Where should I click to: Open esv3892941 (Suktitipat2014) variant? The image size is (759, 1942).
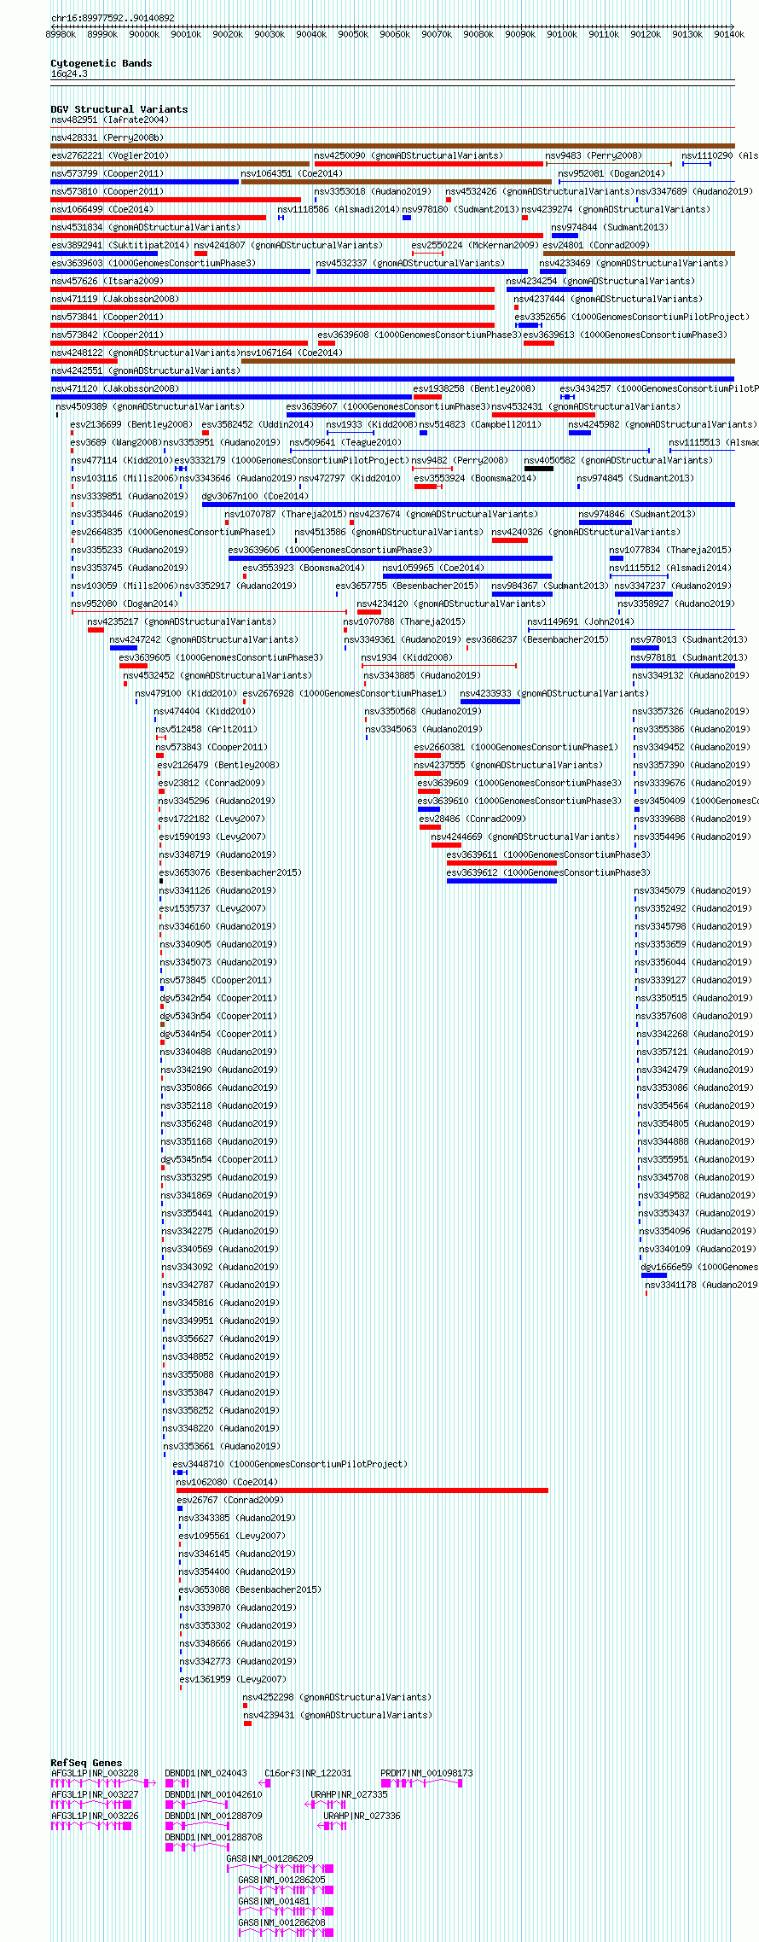(x=120, y=245)
